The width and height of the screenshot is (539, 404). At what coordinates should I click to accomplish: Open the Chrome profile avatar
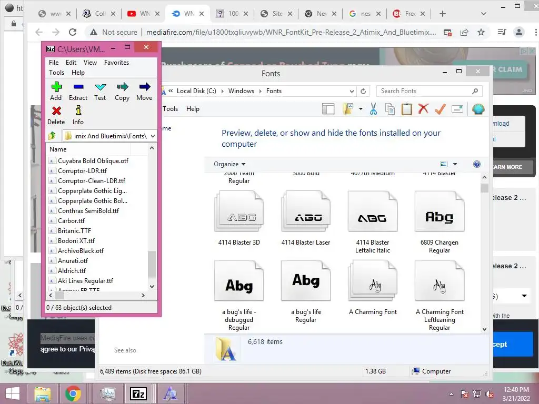click(x=518, y=32)
